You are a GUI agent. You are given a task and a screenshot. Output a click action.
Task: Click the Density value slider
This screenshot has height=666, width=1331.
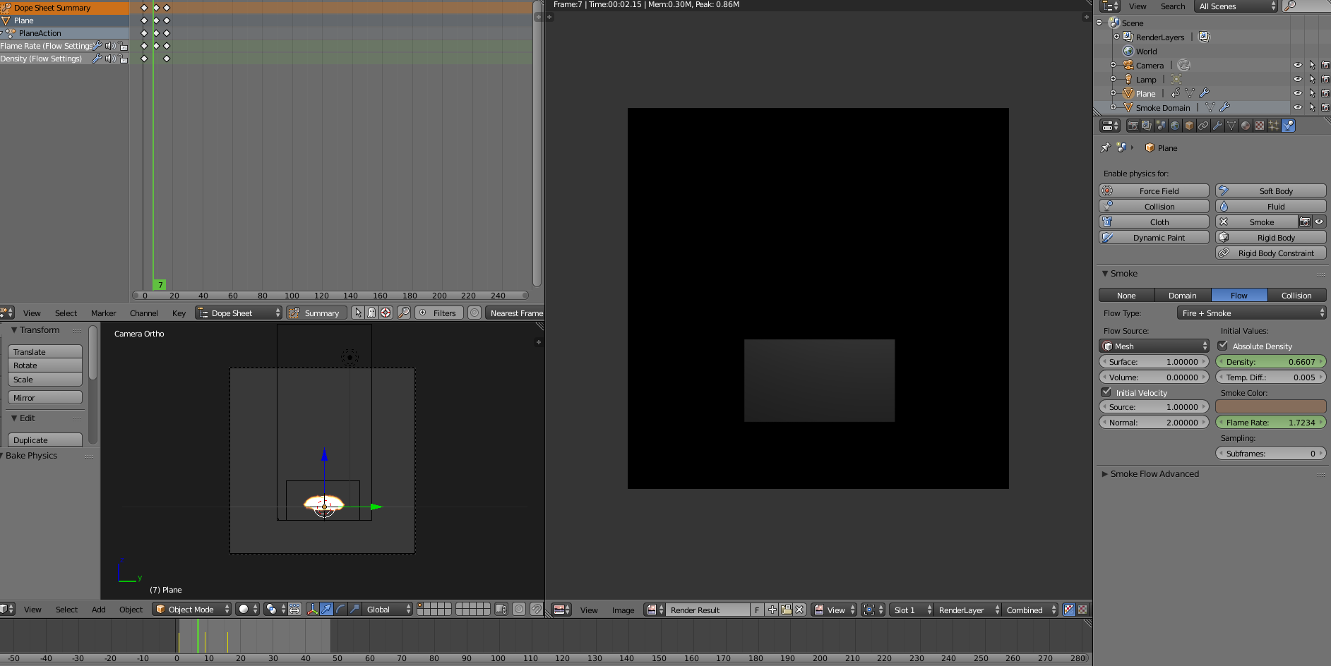(x=1271, y=361)
